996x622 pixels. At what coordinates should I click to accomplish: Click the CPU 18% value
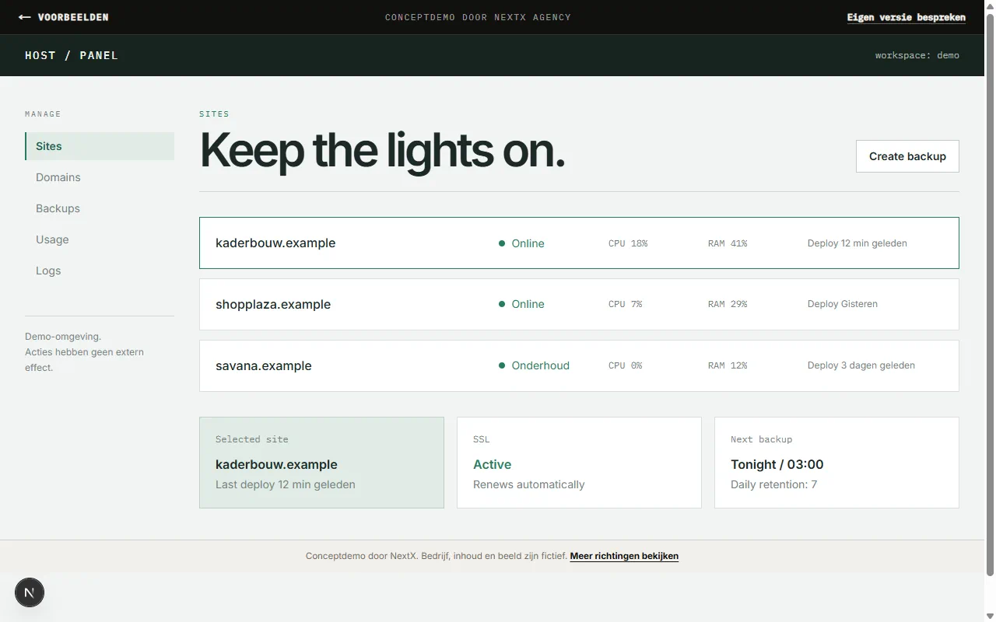click(x=628, y=243)
